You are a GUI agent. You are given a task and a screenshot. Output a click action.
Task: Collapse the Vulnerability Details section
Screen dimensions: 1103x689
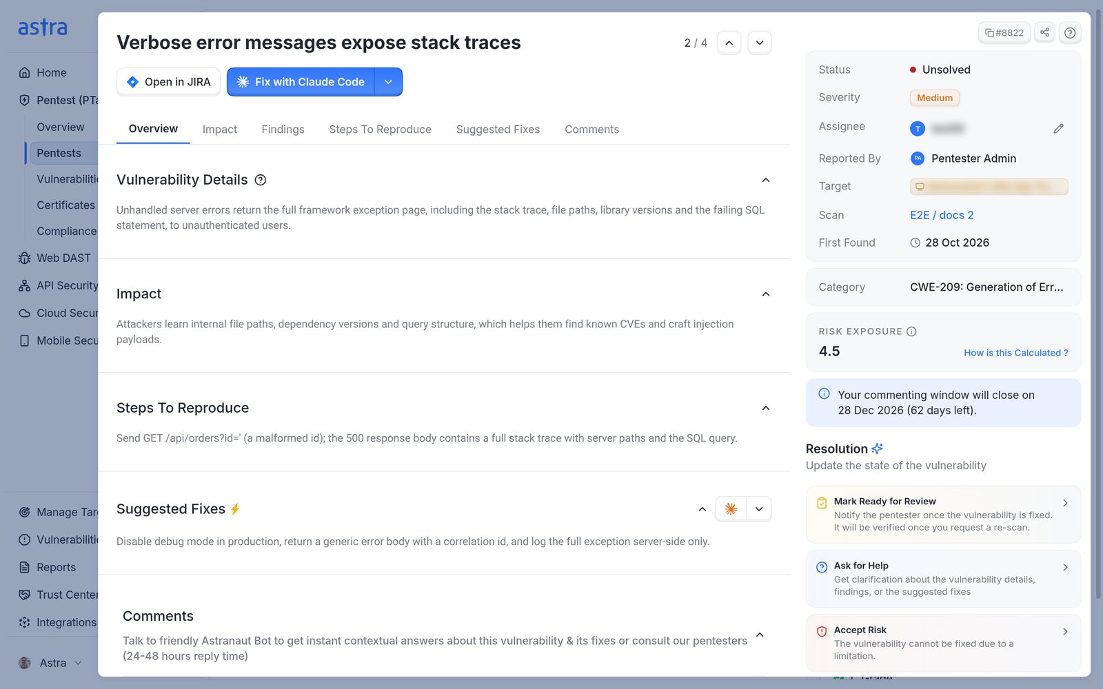point(766,180)
